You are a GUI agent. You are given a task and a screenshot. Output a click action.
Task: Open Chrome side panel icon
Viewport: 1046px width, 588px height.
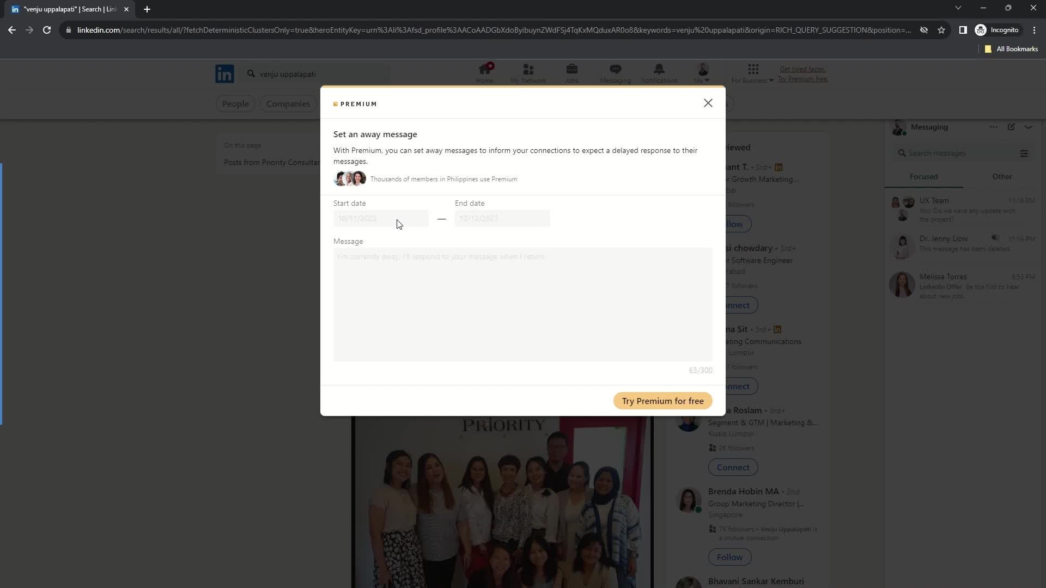pos(963,30)
